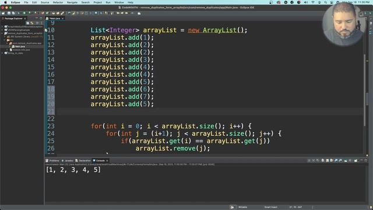Click the empty line 21 in editor
Viewport: 373px width, 210px height.
[x=209, y=111]
